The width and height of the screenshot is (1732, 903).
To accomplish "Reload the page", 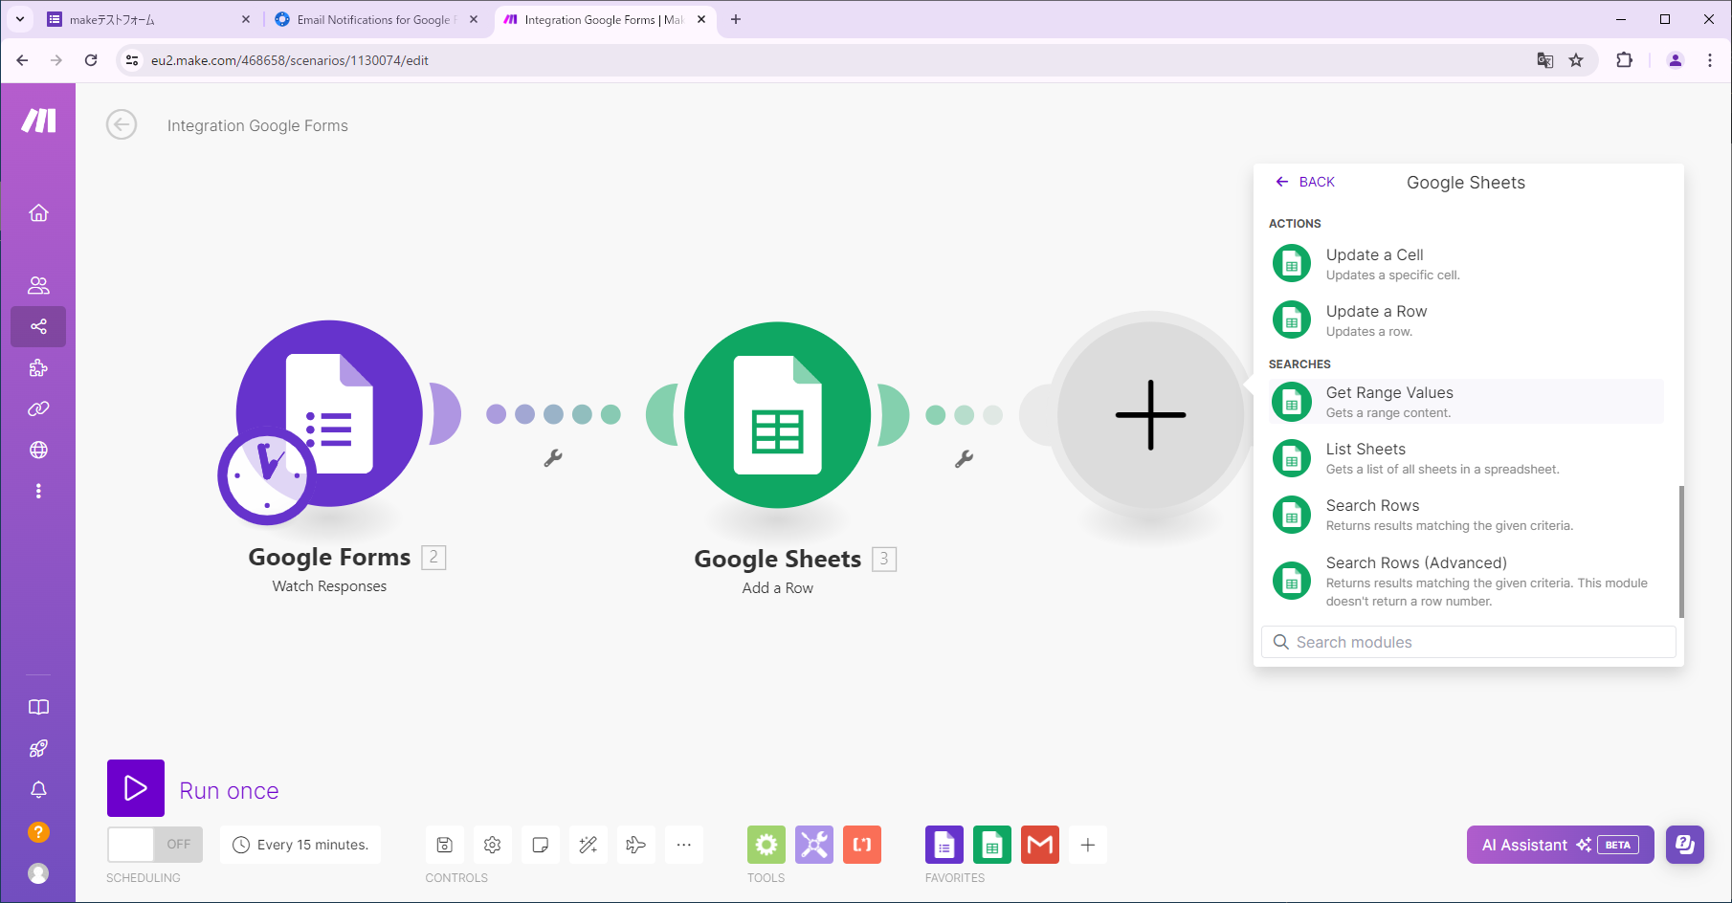I will 91,60.
